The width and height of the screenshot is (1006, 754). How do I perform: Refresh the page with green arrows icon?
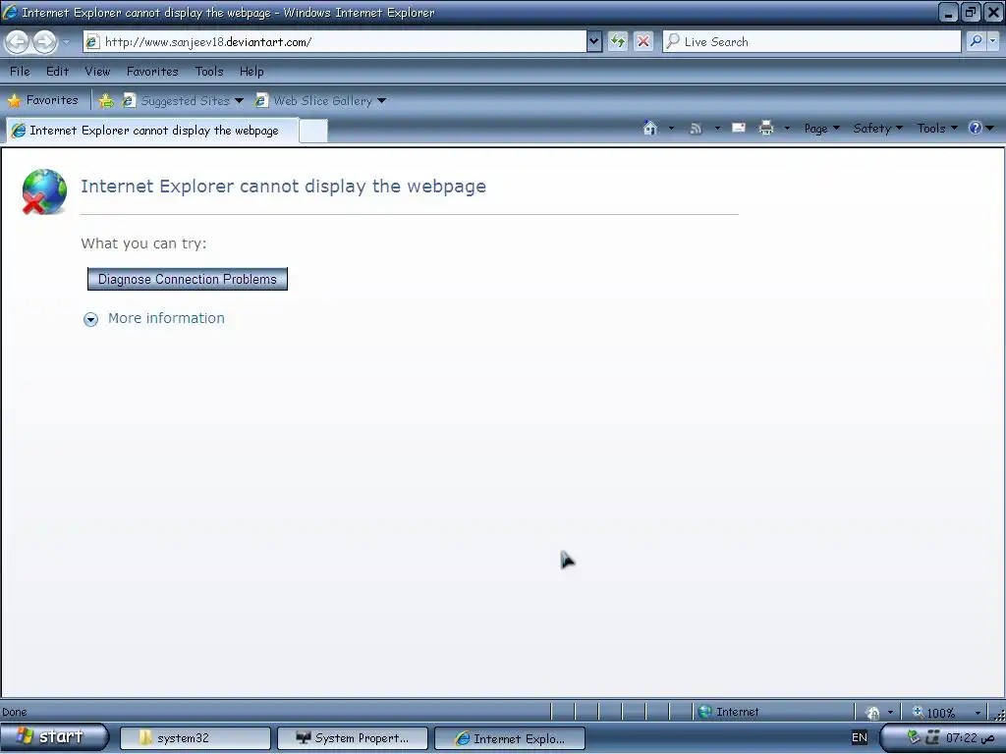click(x=617, y=42)
